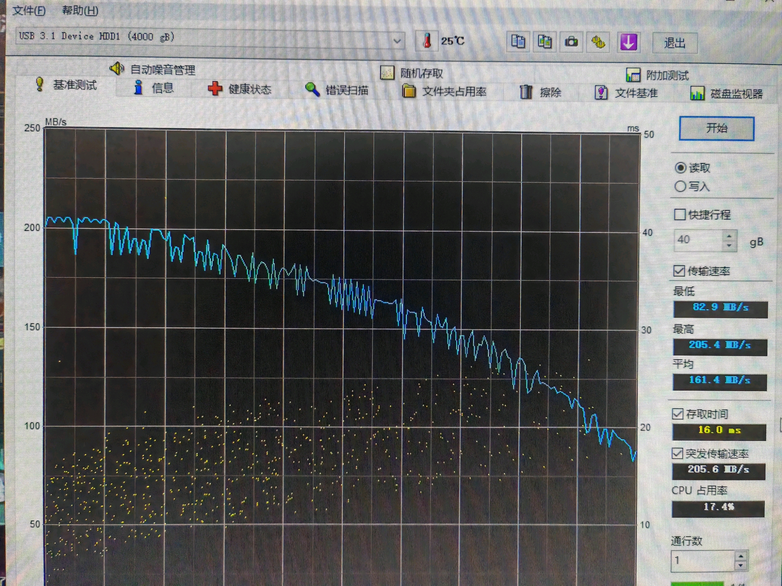Click the folder icon for 文件夹占用率
The height and width of the screenshot is (586, 782).
tap(409, 91)
